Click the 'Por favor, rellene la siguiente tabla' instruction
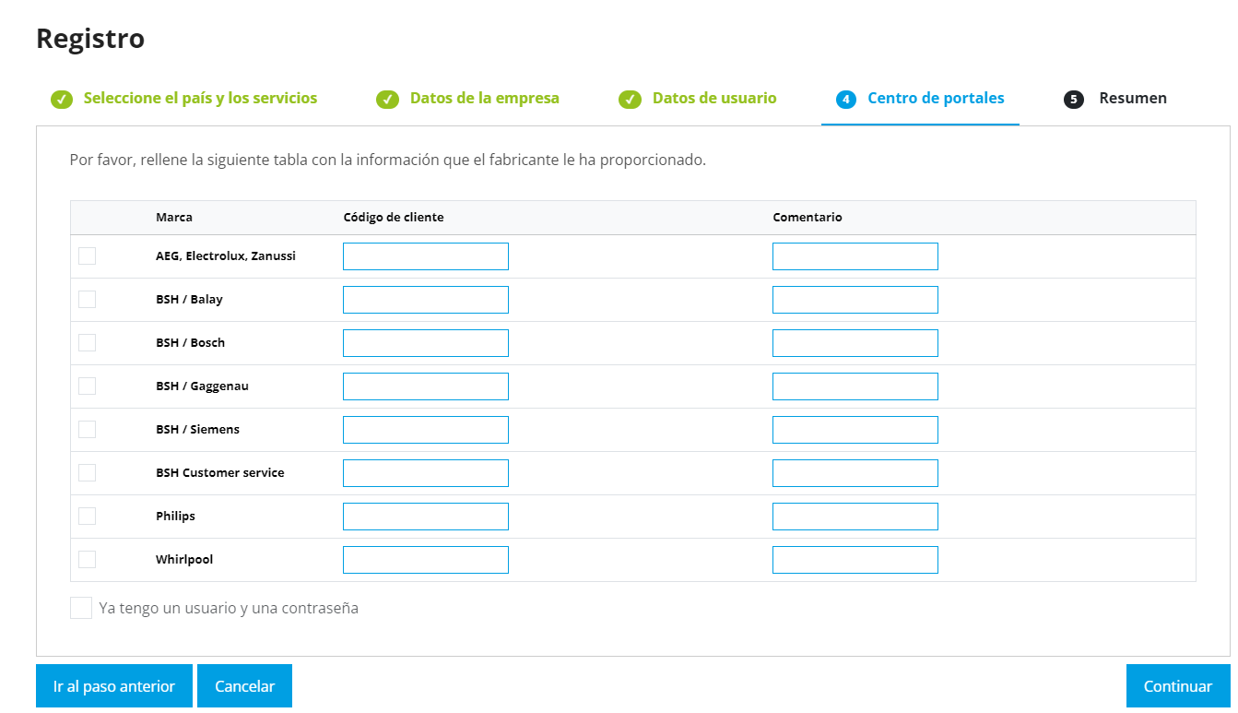 [x=388, y=160]
